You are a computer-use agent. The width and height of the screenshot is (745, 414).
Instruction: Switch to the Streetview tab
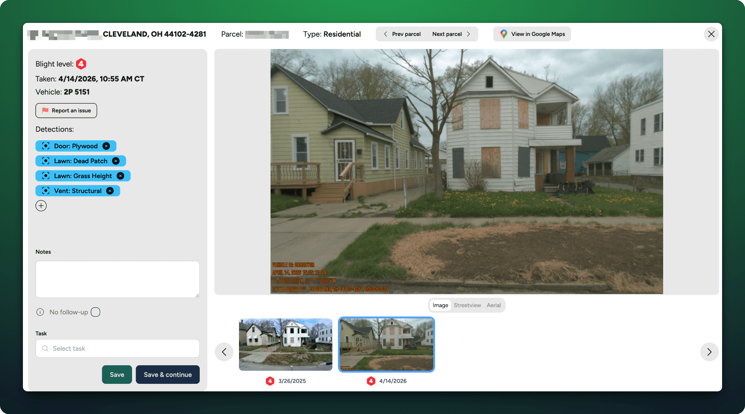coord(467,305)
